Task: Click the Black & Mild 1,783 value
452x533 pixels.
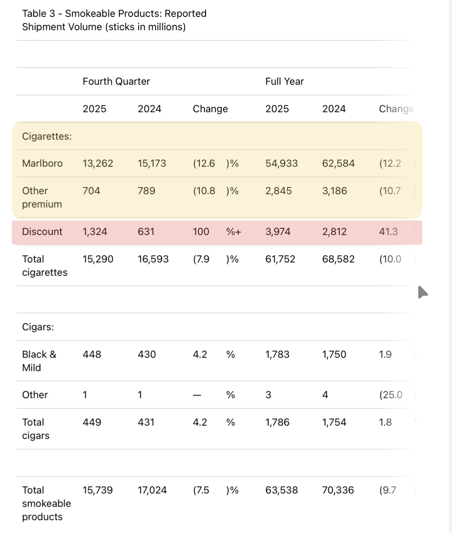Action: pos(277,354)
